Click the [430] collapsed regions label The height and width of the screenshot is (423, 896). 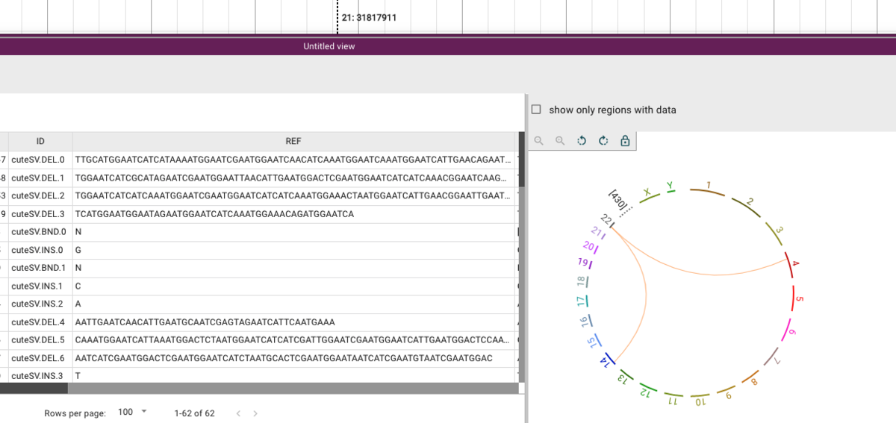point(617,200)
